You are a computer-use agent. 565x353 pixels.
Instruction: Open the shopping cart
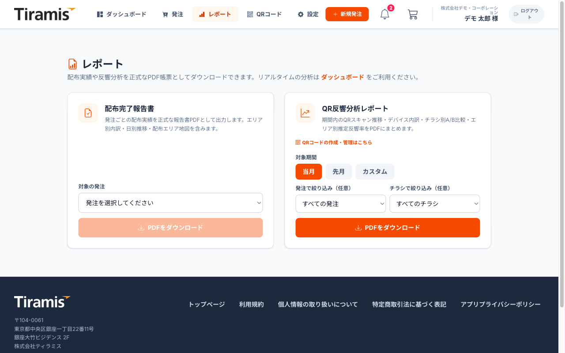point(413,14)
